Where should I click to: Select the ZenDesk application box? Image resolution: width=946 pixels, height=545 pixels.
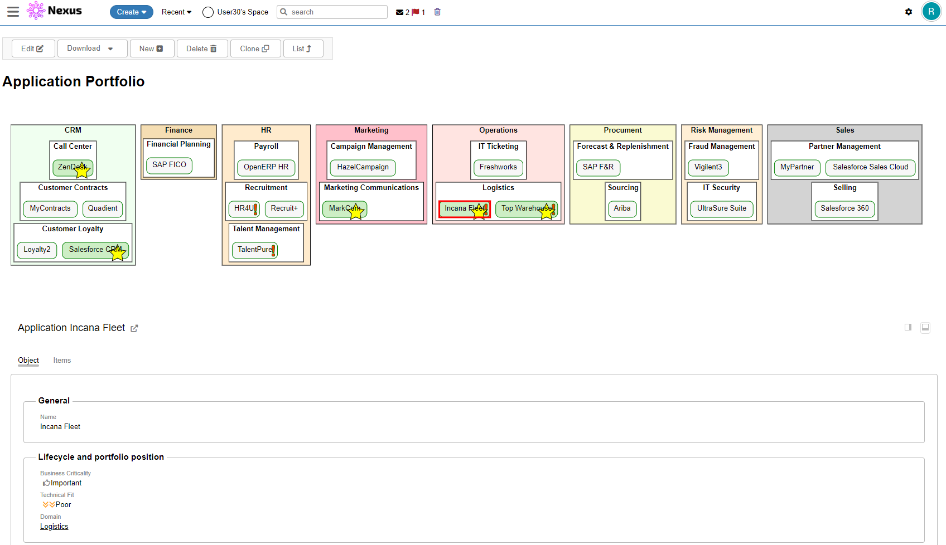click(x=73, y=167)
